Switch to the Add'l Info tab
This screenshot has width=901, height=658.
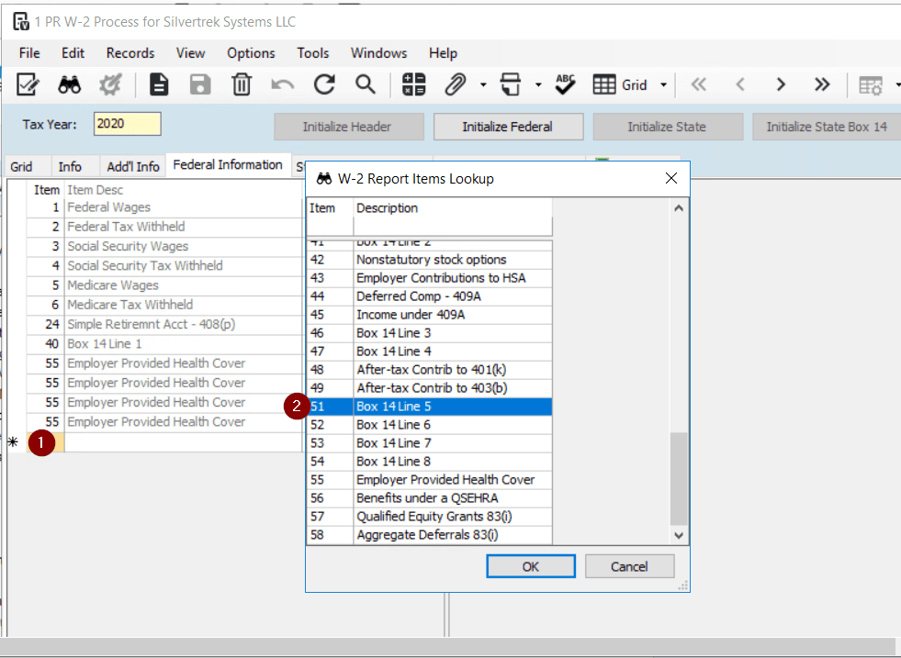click(133, 166)
